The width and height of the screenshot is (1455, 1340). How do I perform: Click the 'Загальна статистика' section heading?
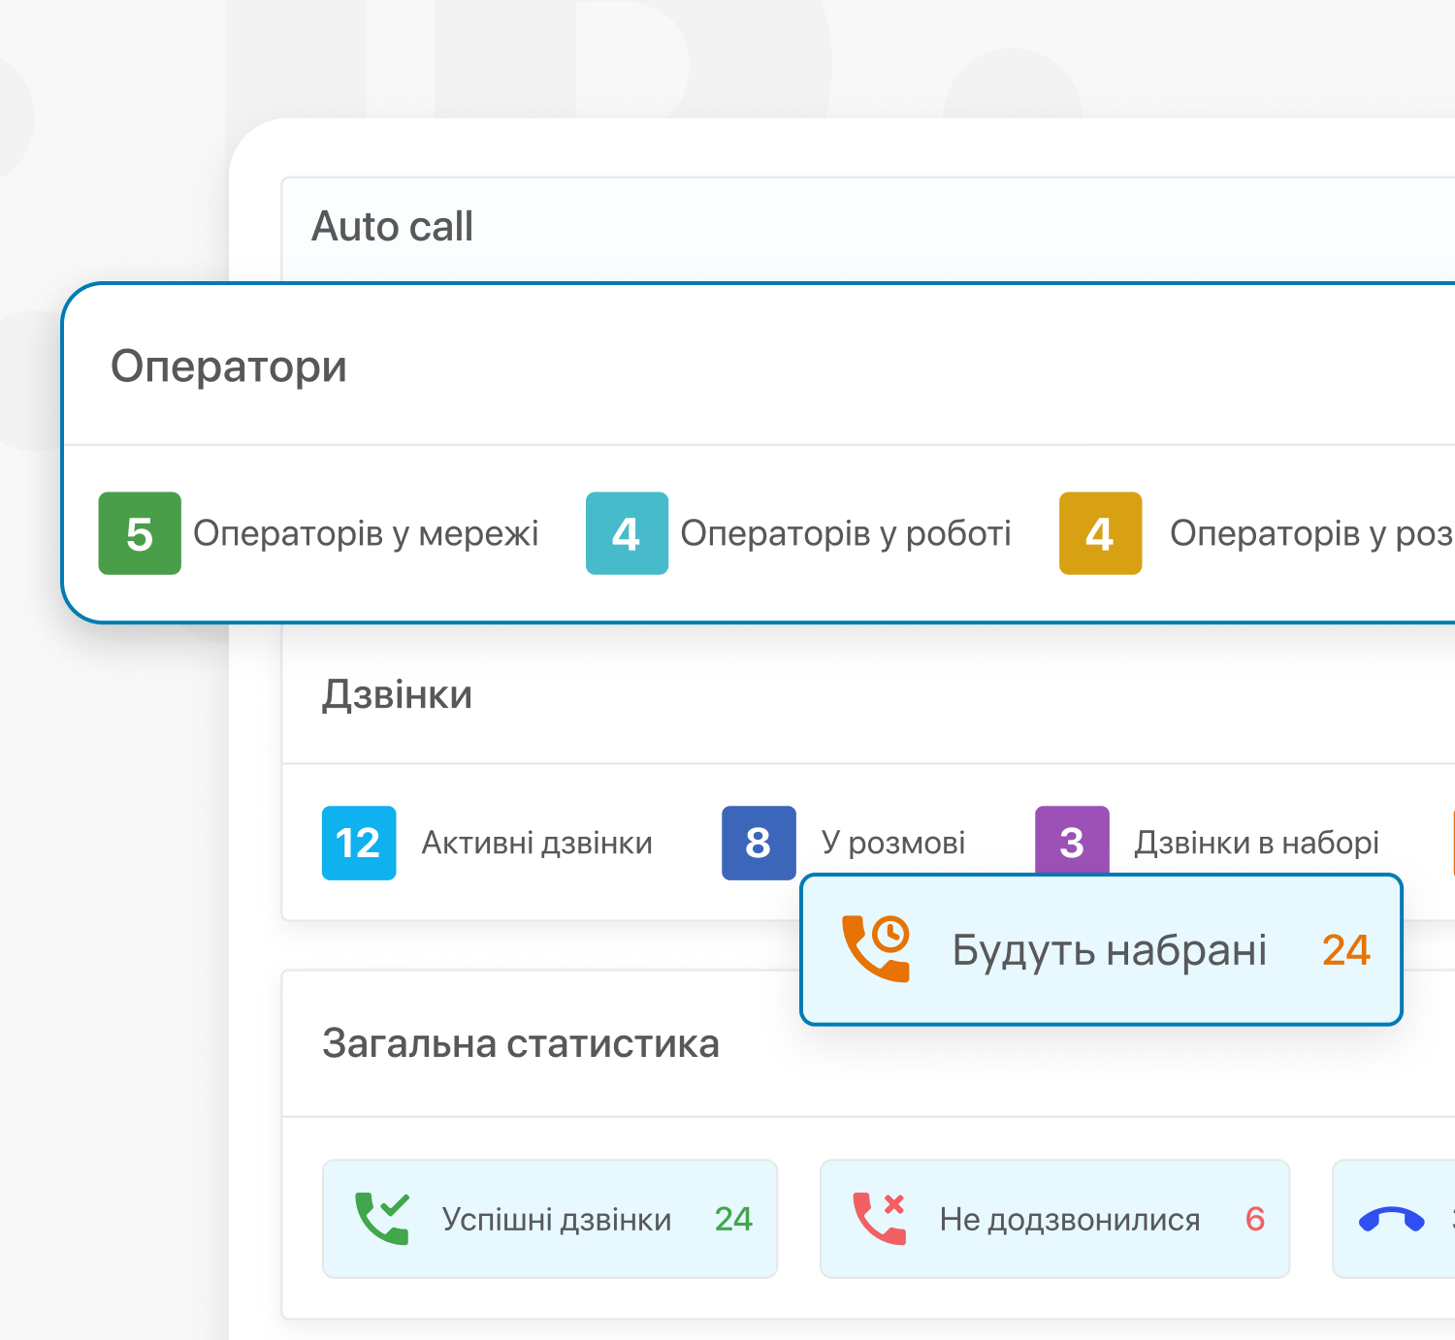[x=521, y=1043]
